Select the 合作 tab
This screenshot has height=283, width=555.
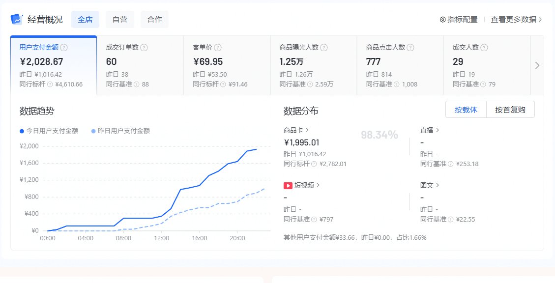point(154,19)
